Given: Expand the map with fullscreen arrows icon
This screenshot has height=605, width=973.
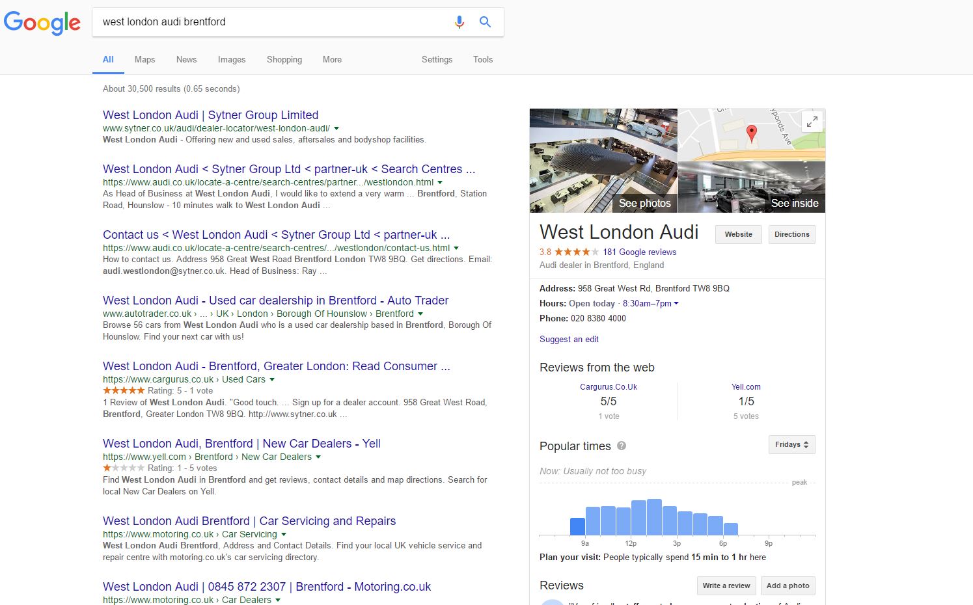Looking at the screenshot, I should click(x=812, y=121).
